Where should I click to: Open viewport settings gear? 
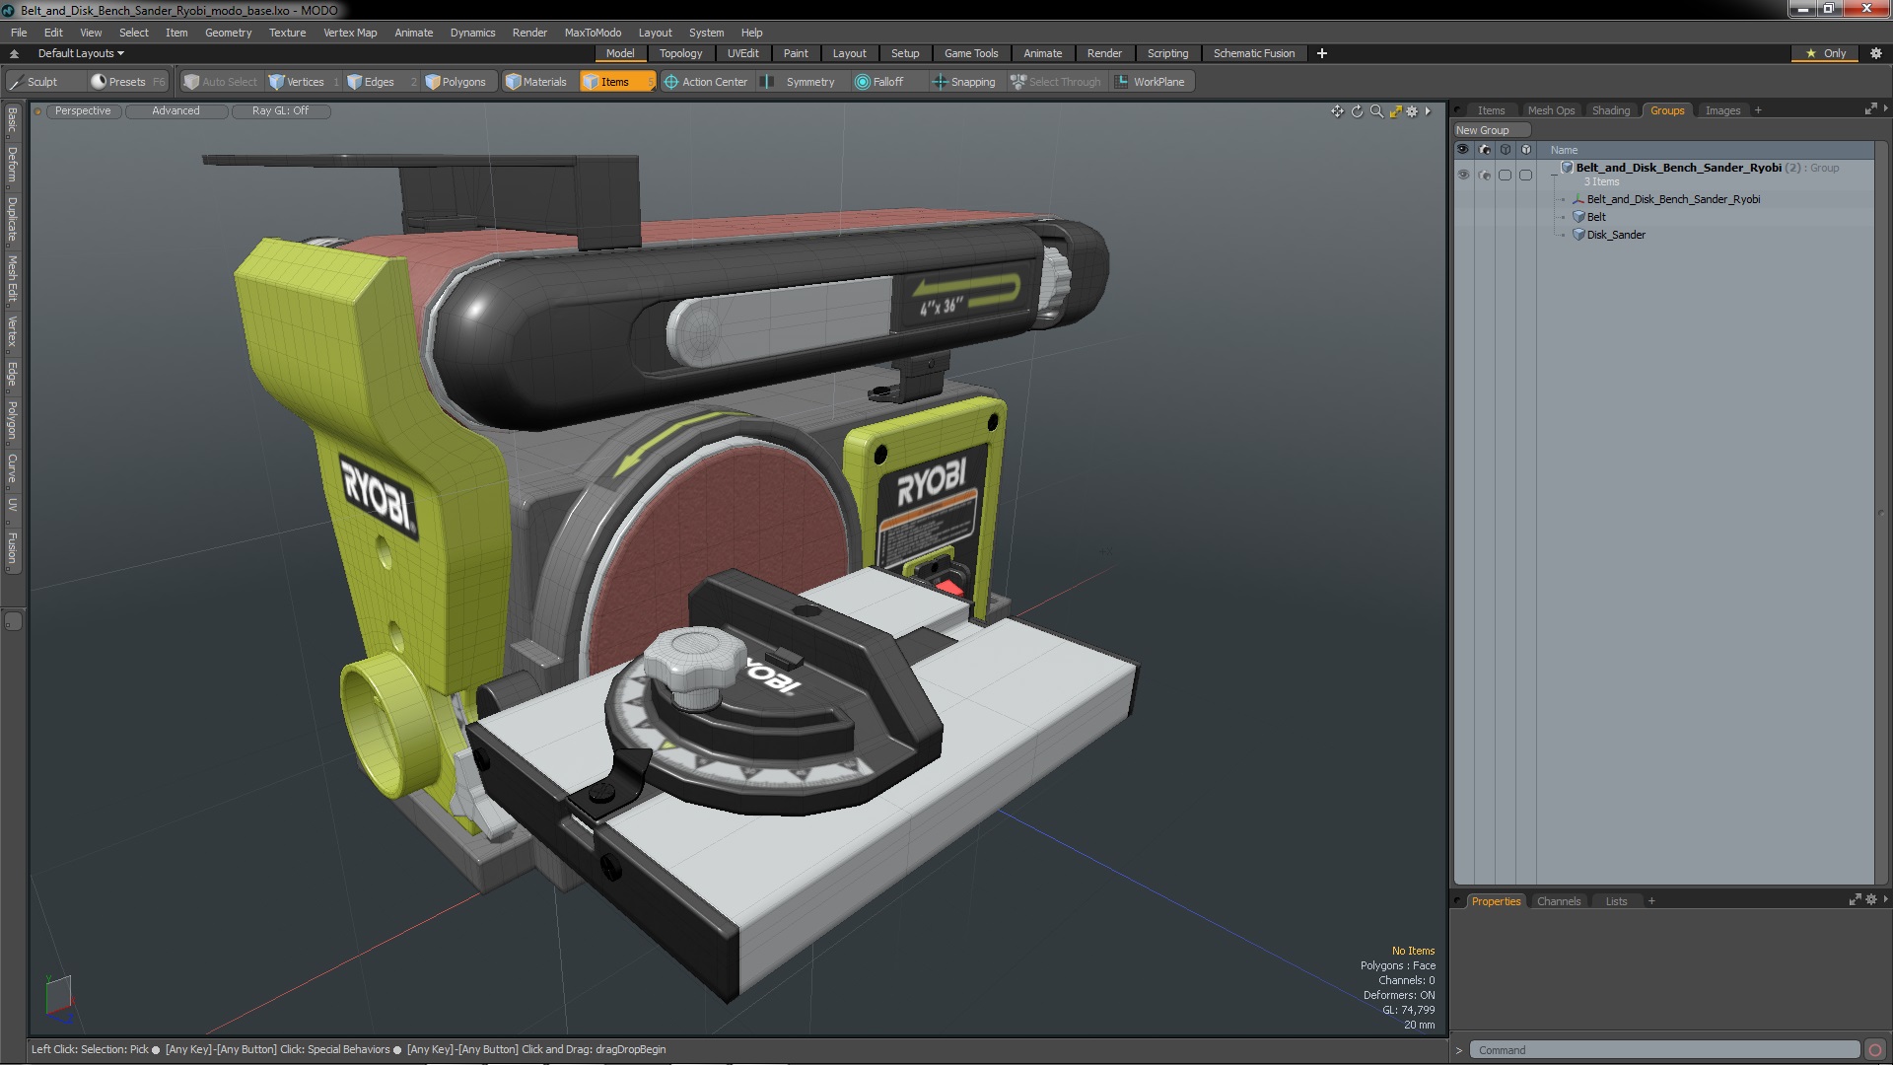click(1412, 111)
